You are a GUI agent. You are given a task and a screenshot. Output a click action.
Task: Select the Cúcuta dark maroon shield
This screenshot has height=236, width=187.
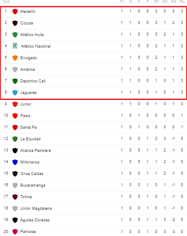pos(15,23)
